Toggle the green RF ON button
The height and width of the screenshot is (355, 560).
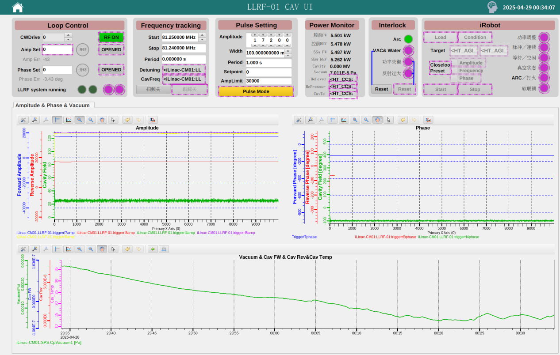pyautogui.click(x=111, y=38)
